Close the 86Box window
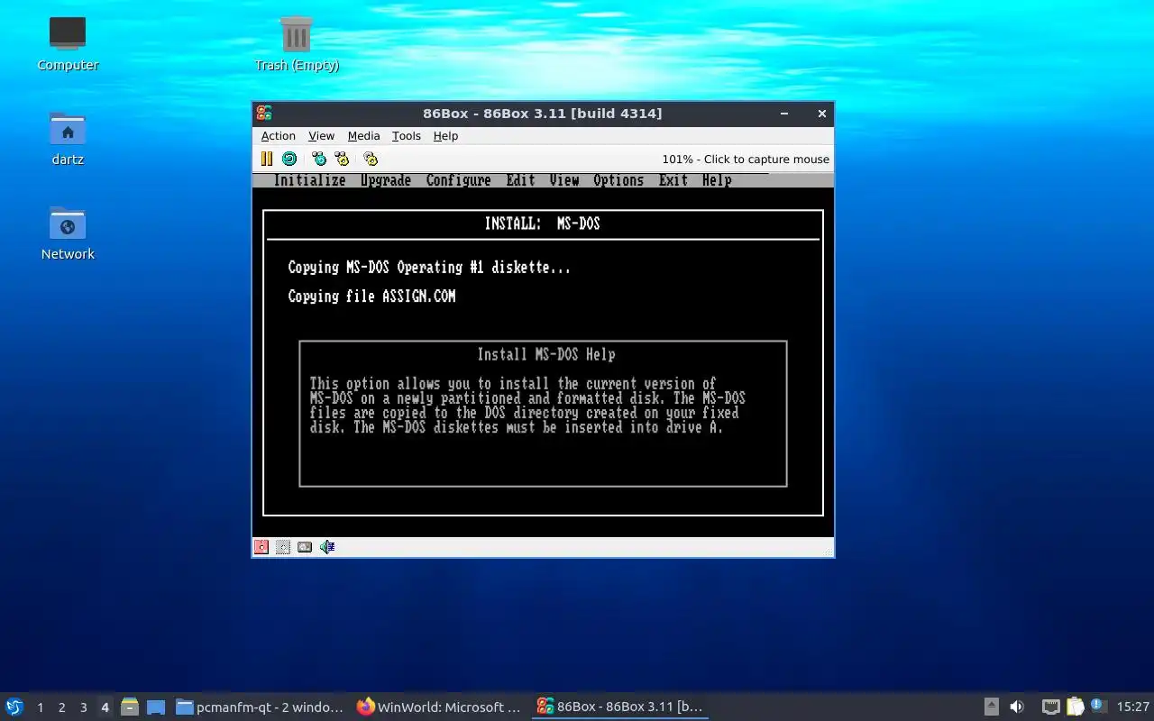Screen dimensions: 1154x721 coord(821,114)
